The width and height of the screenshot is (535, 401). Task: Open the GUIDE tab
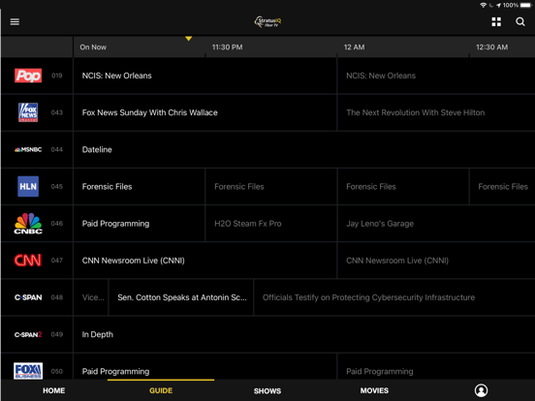(161, 390)
